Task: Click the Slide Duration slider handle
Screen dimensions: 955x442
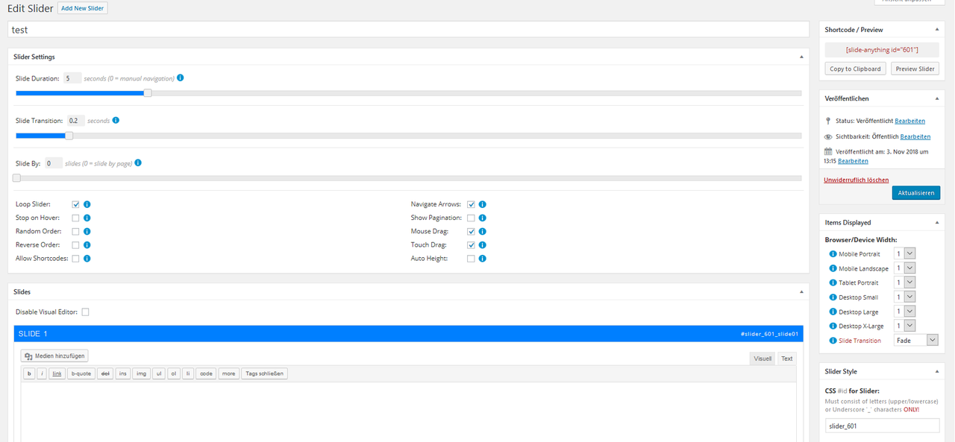Action: pos(148,93)
